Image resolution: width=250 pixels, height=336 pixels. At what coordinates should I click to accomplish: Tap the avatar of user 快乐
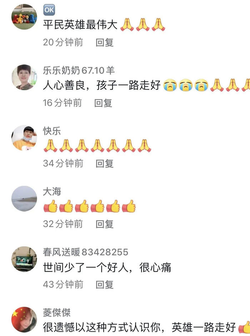[24, 138]
